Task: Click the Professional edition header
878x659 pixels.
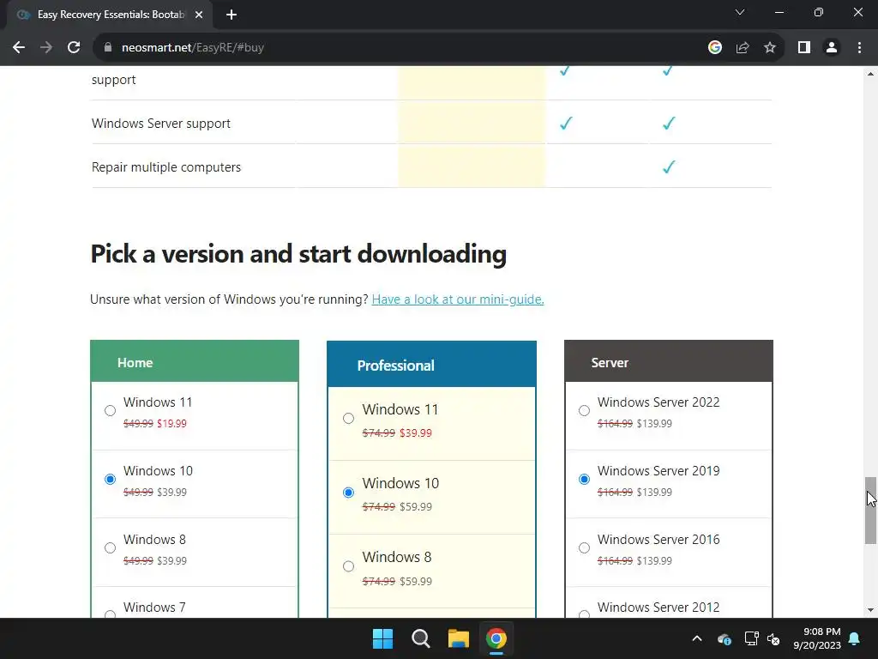Action: pos(432,364)
